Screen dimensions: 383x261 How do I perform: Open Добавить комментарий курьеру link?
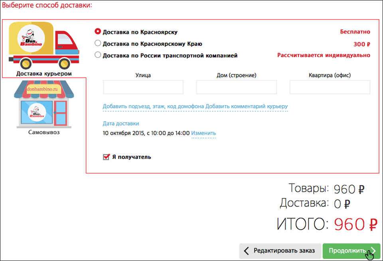tap(247, 106)
